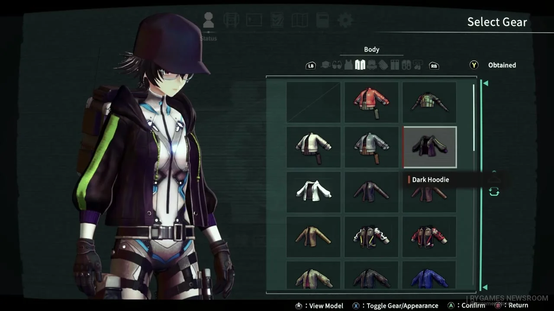Open the scroll document menu icon
The width and height of the screenshot is (554, 311).
pyautogui.click(x=232, y=20)
